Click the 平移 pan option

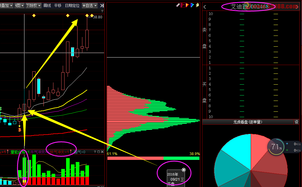58,6
